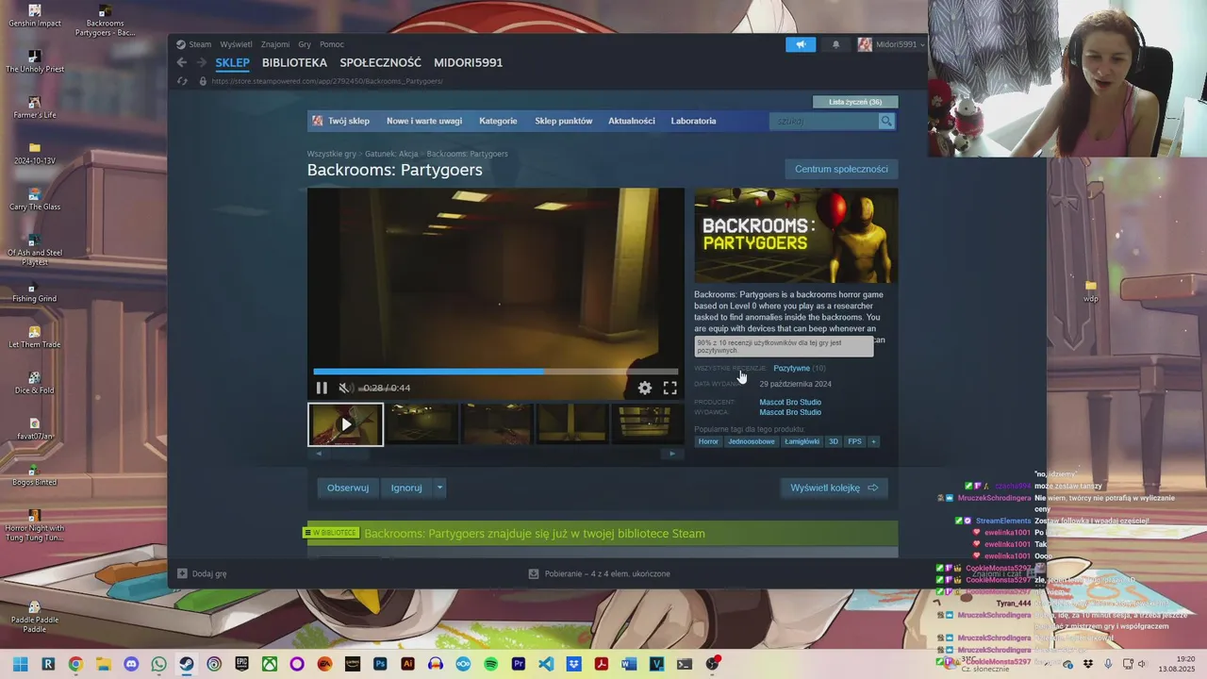Open Lista życzeń (36) wishlist

[x=855, y=102]
